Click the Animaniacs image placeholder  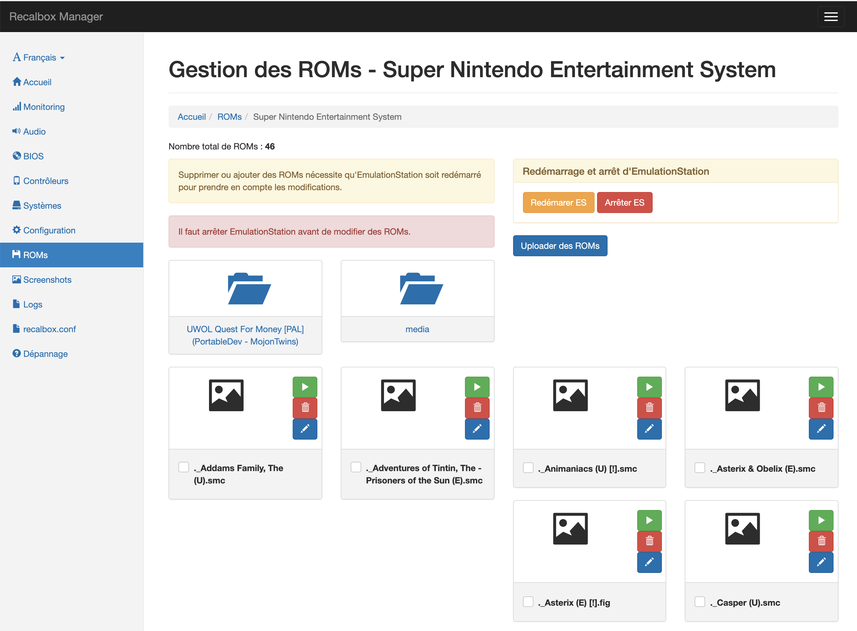[570, 395]
